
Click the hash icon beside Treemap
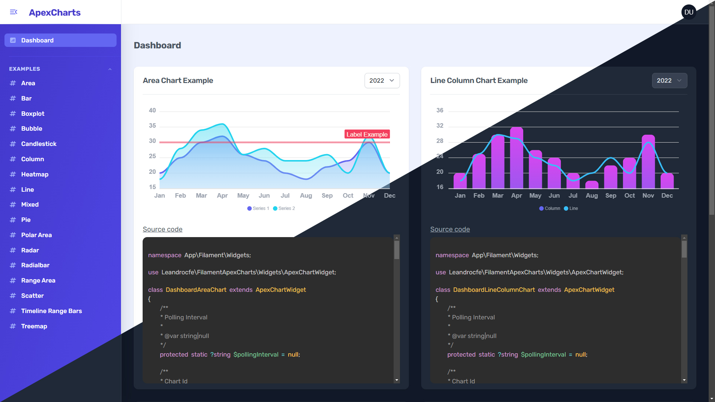coord(13,326)
